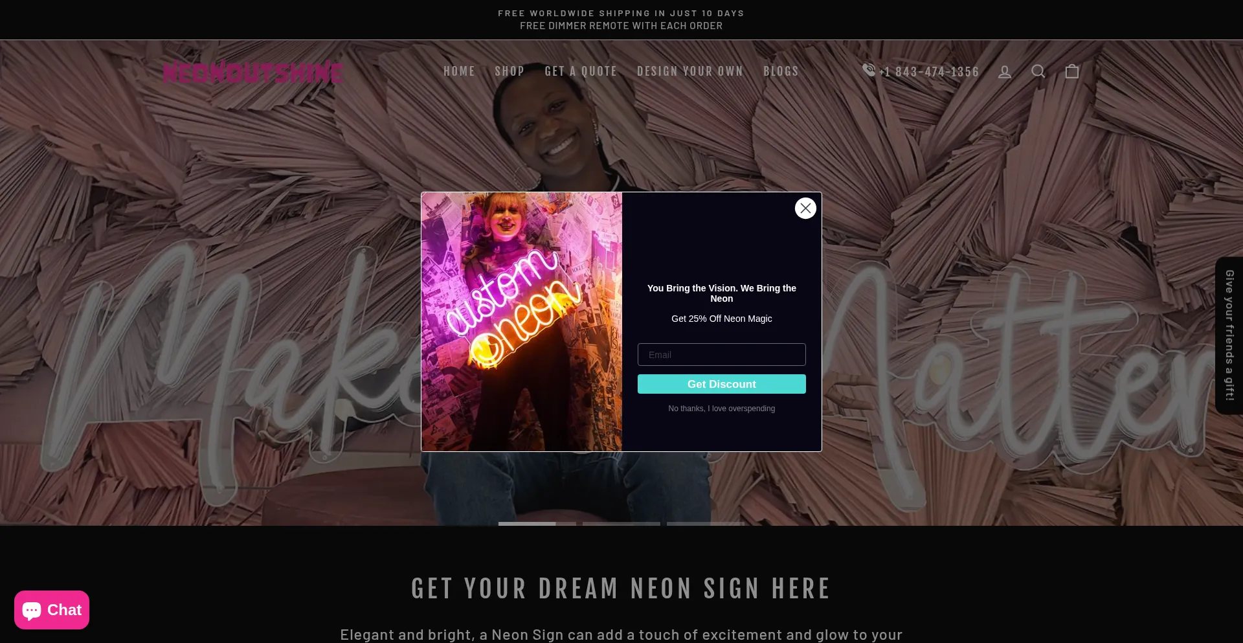Open Give your friends a gift tab
The height and width of the screenshot is (643, 1243).
pos(1229,335)
